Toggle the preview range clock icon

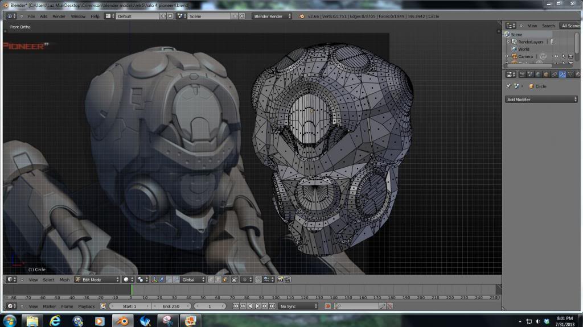pyautogui.click(x=103, y=306)
